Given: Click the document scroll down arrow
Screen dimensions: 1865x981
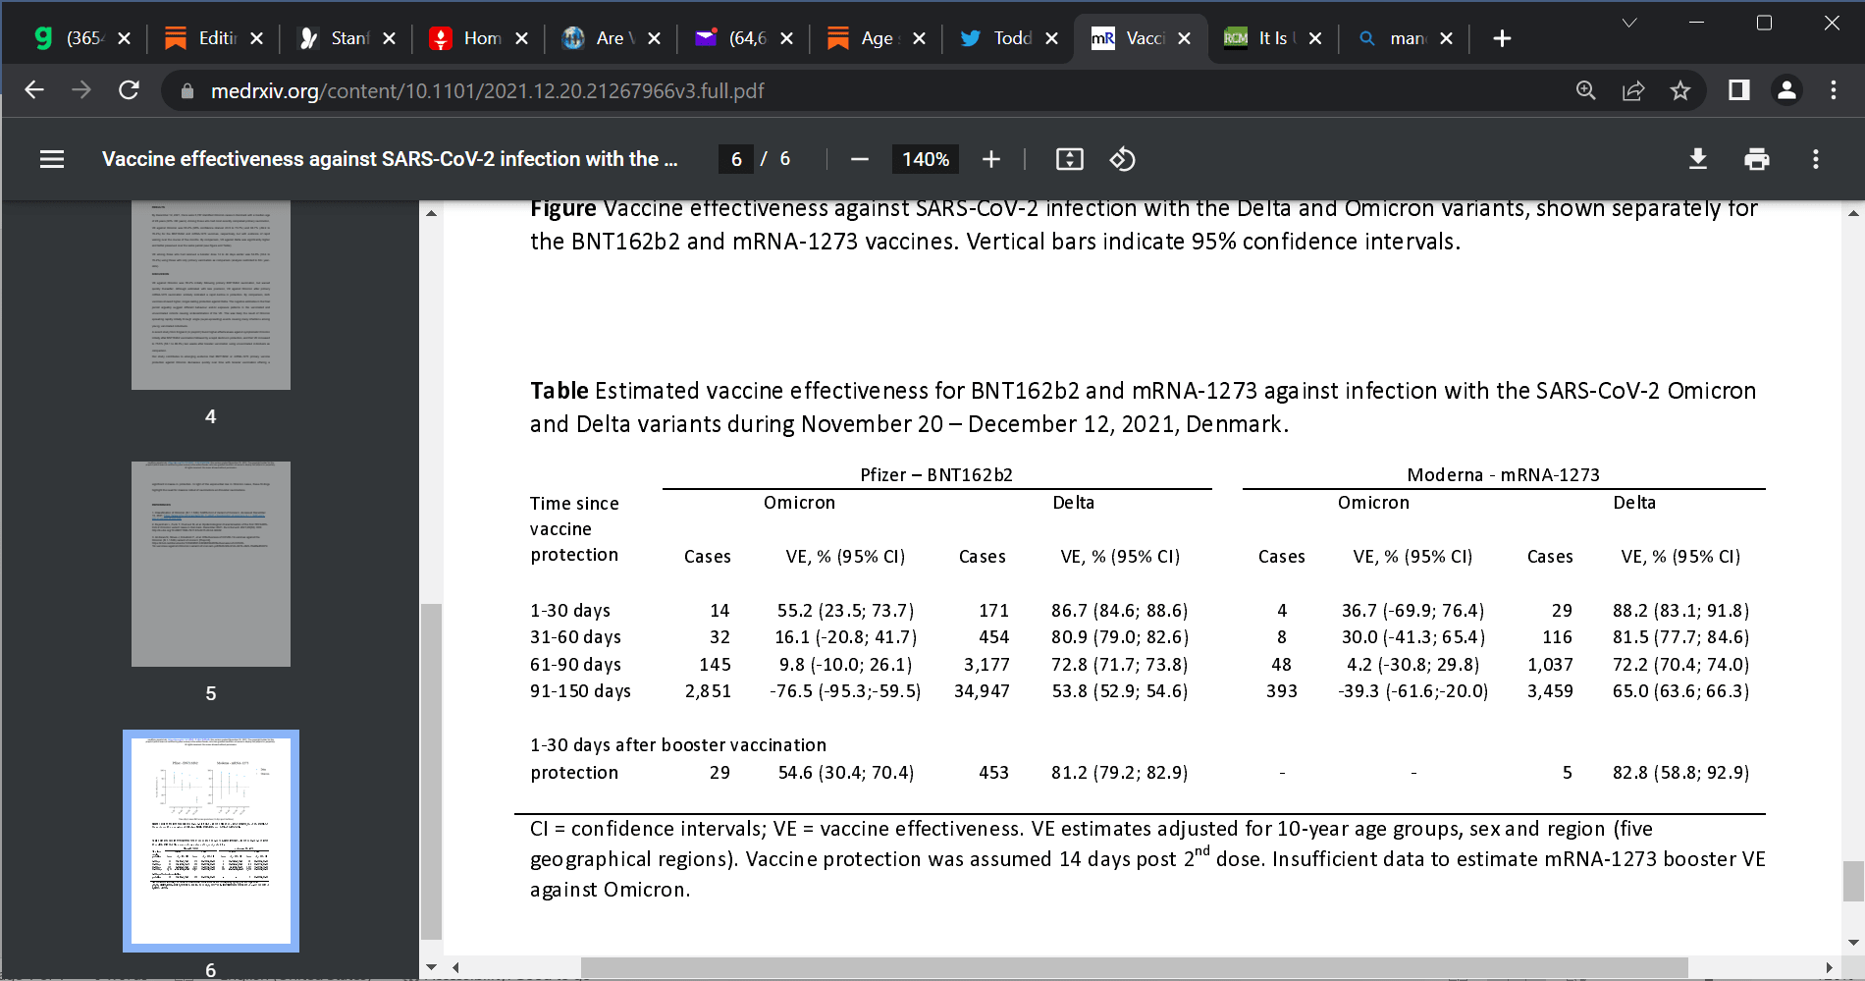Looking at the screenshot, I should click(1853, 943).
